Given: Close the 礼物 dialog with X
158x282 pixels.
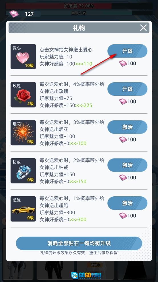Looking at the screenshot, I should coord(143,28).
